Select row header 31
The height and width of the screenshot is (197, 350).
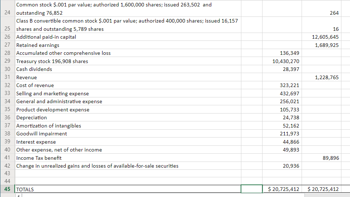8,77
